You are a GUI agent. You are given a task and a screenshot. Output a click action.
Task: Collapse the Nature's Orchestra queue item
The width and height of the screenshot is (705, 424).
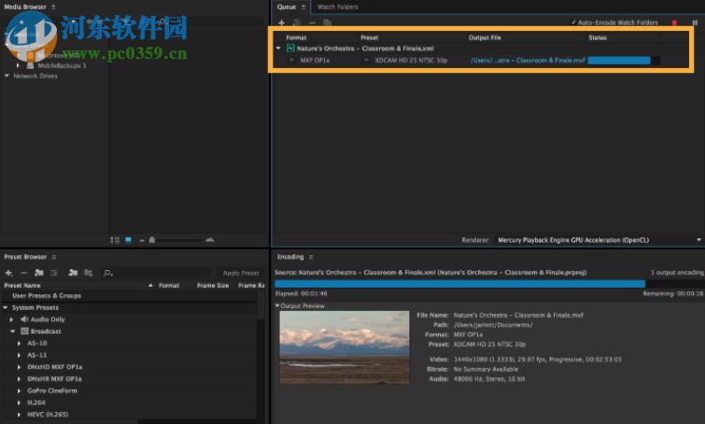[x=278, y=49]
